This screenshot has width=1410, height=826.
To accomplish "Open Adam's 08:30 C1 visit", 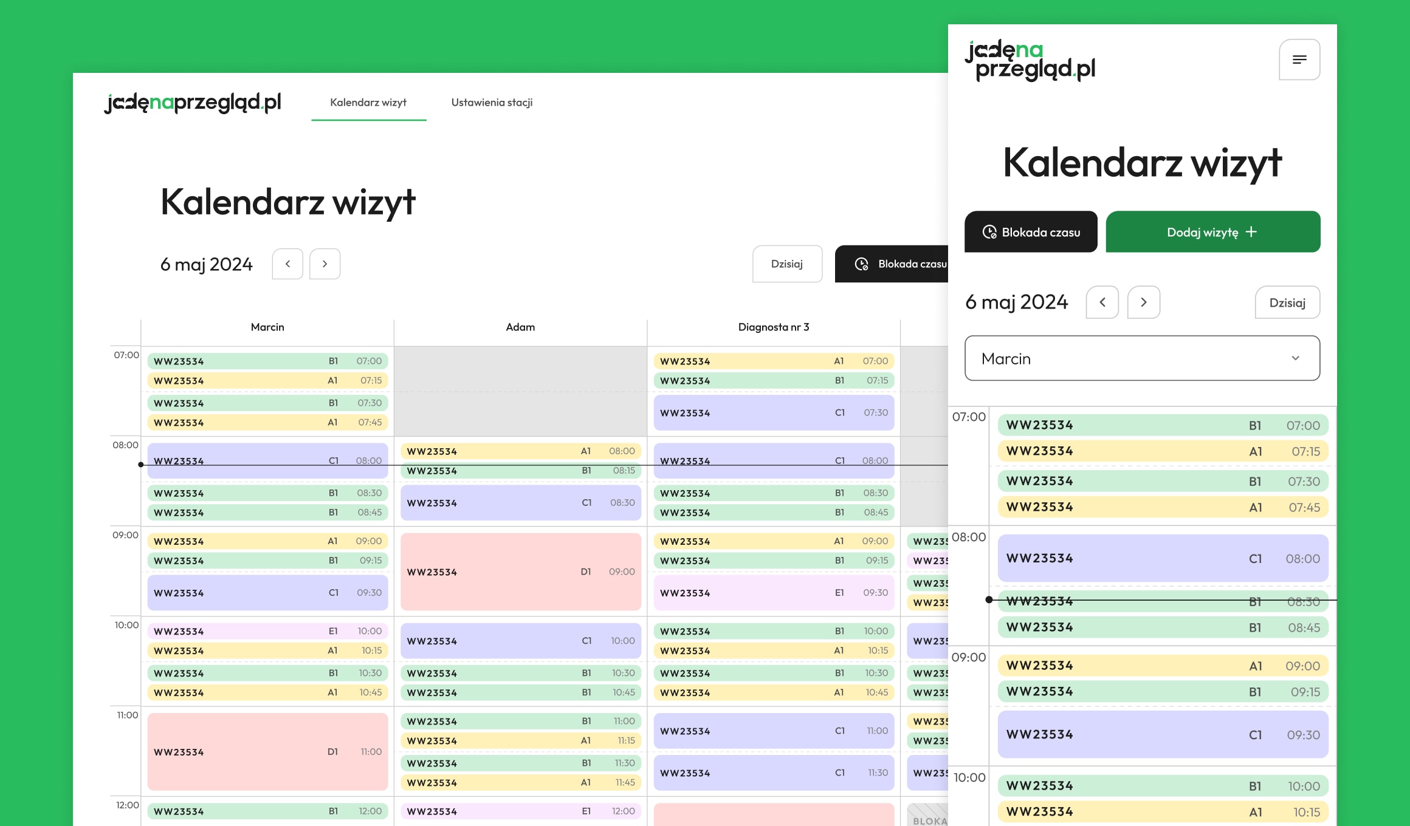I will (521, 502).
